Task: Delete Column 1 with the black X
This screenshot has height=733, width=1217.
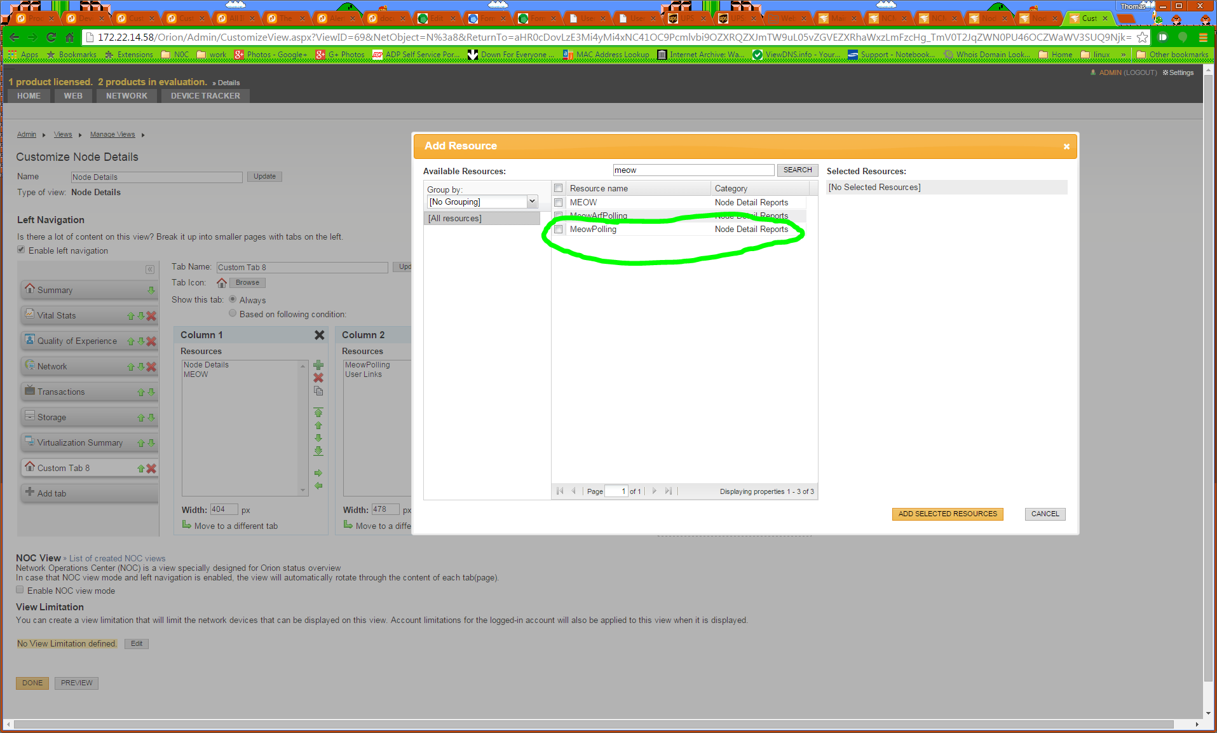Action: click(x=320, y=335)
